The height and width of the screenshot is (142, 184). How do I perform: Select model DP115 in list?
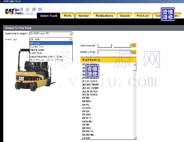coord(86,105)
